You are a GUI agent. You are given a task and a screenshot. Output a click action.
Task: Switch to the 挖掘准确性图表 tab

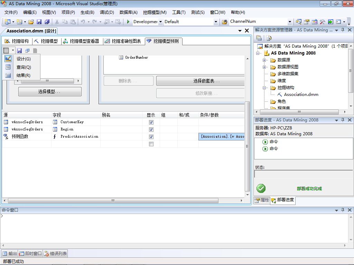click(x=123, y=41)
